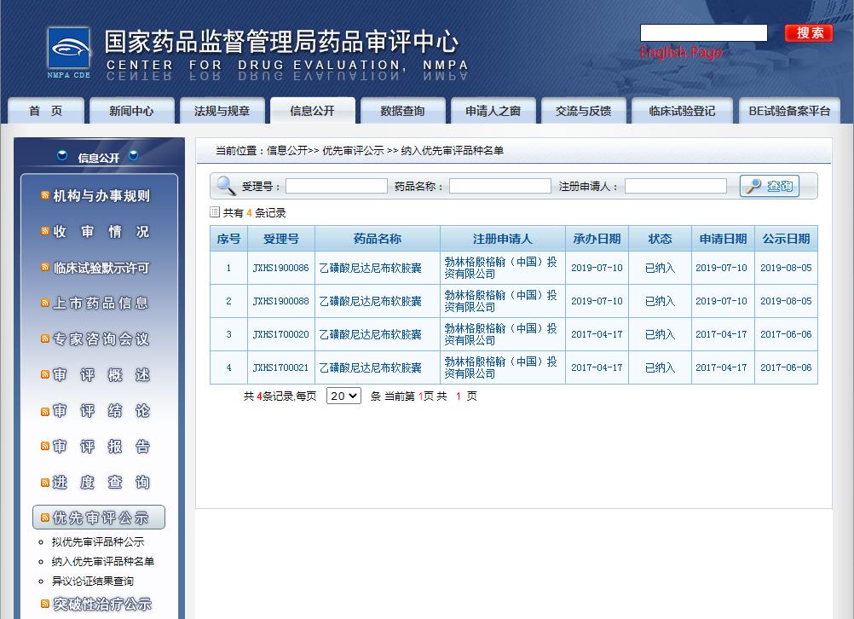Click the red 搜索 button
Screen dimensions: 854x619
[810, 32]
